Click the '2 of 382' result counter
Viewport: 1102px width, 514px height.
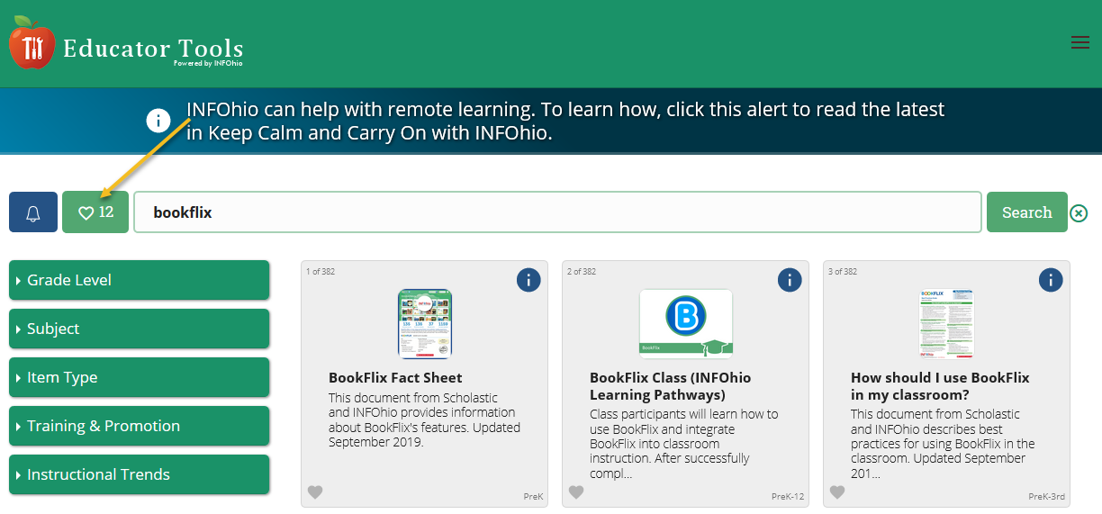[582, 271]
